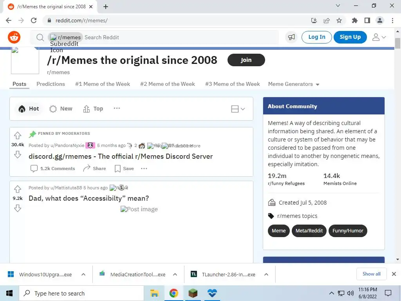The width and height of the screenshot is (401, 301).
Task: Expand TLauncher download options
Action: coord(266,274)
